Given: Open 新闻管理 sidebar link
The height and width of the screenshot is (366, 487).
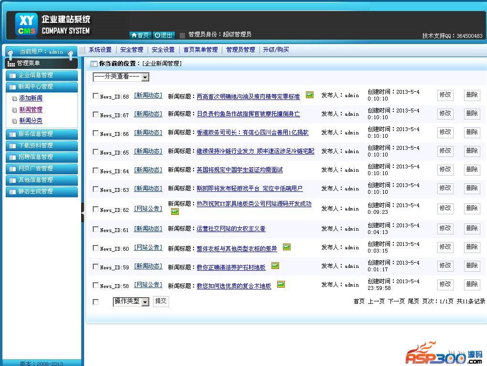Looking at the screenshot, I should (x=31, y=110).
